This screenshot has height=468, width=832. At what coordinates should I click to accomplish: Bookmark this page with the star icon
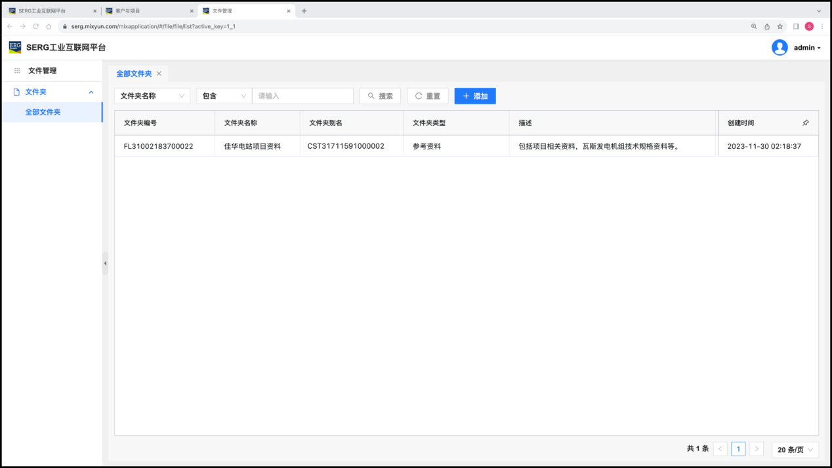[780, 26]
